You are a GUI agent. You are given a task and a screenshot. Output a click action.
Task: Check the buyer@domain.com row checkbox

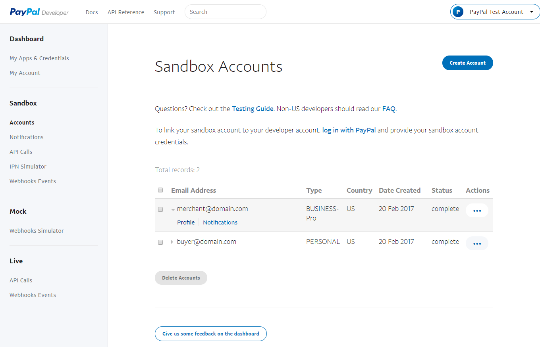point(160,242)
